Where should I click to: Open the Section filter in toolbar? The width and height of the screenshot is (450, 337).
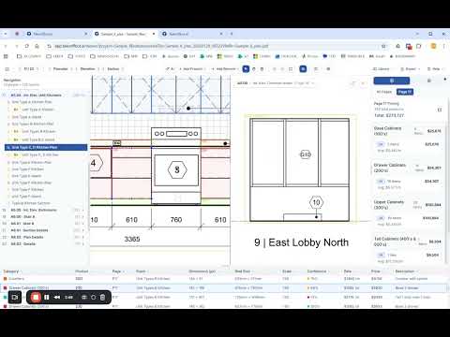pyautogui.click(x=113, y=69)
